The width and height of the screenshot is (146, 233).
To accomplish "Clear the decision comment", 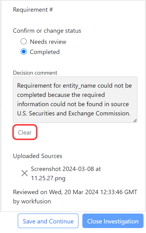I will point(25,132).
